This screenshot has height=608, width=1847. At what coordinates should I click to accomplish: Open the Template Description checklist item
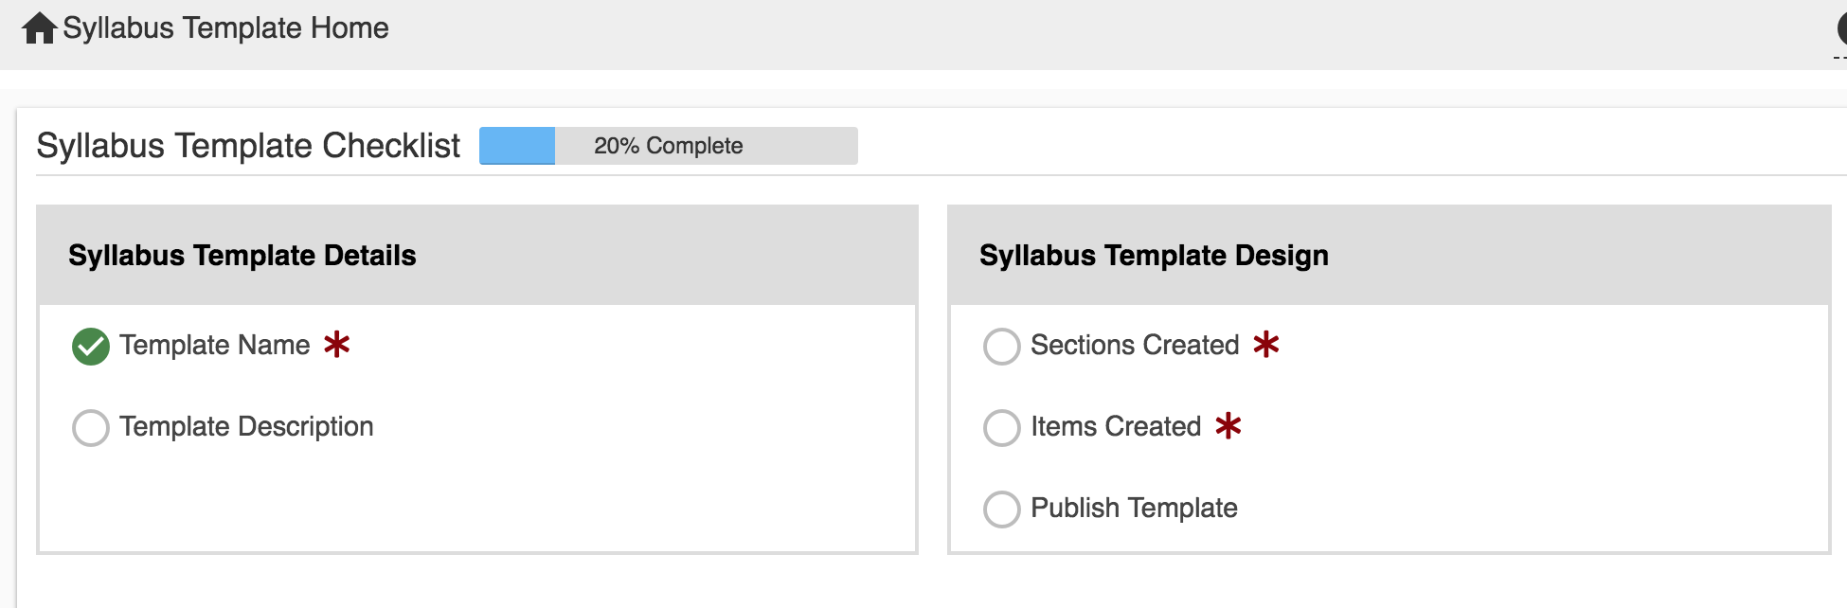pyautogui.click(x=246, y=427)
